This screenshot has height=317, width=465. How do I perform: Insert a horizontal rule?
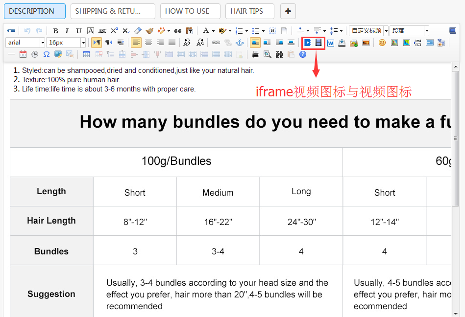(x=11, y=54)
